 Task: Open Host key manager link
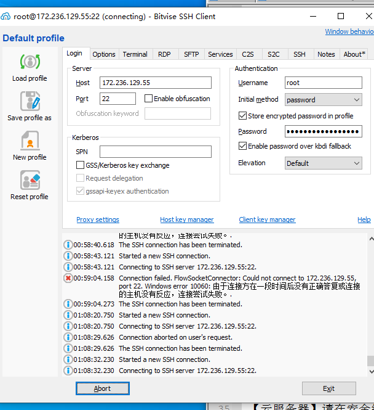click(187, 219)
